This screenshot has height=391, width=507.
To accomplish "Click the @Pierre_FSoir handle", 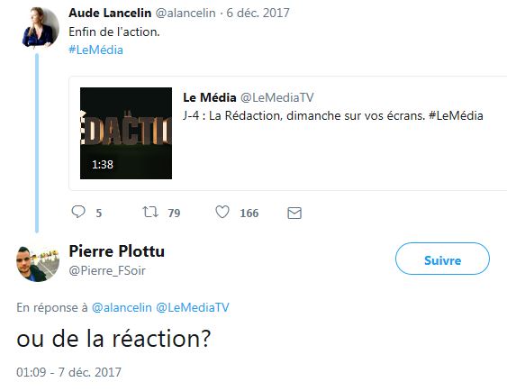I will tap(107, 270).
